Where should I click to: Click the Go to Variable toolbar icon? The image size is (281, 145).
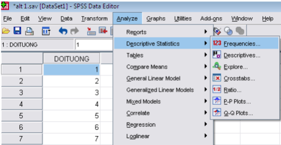pyautogui.click(x=103, y=31)
